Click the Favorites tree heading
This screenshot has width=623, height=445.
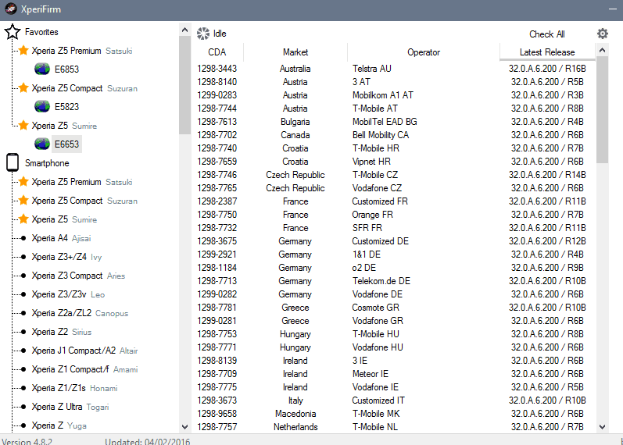(41, 32)
